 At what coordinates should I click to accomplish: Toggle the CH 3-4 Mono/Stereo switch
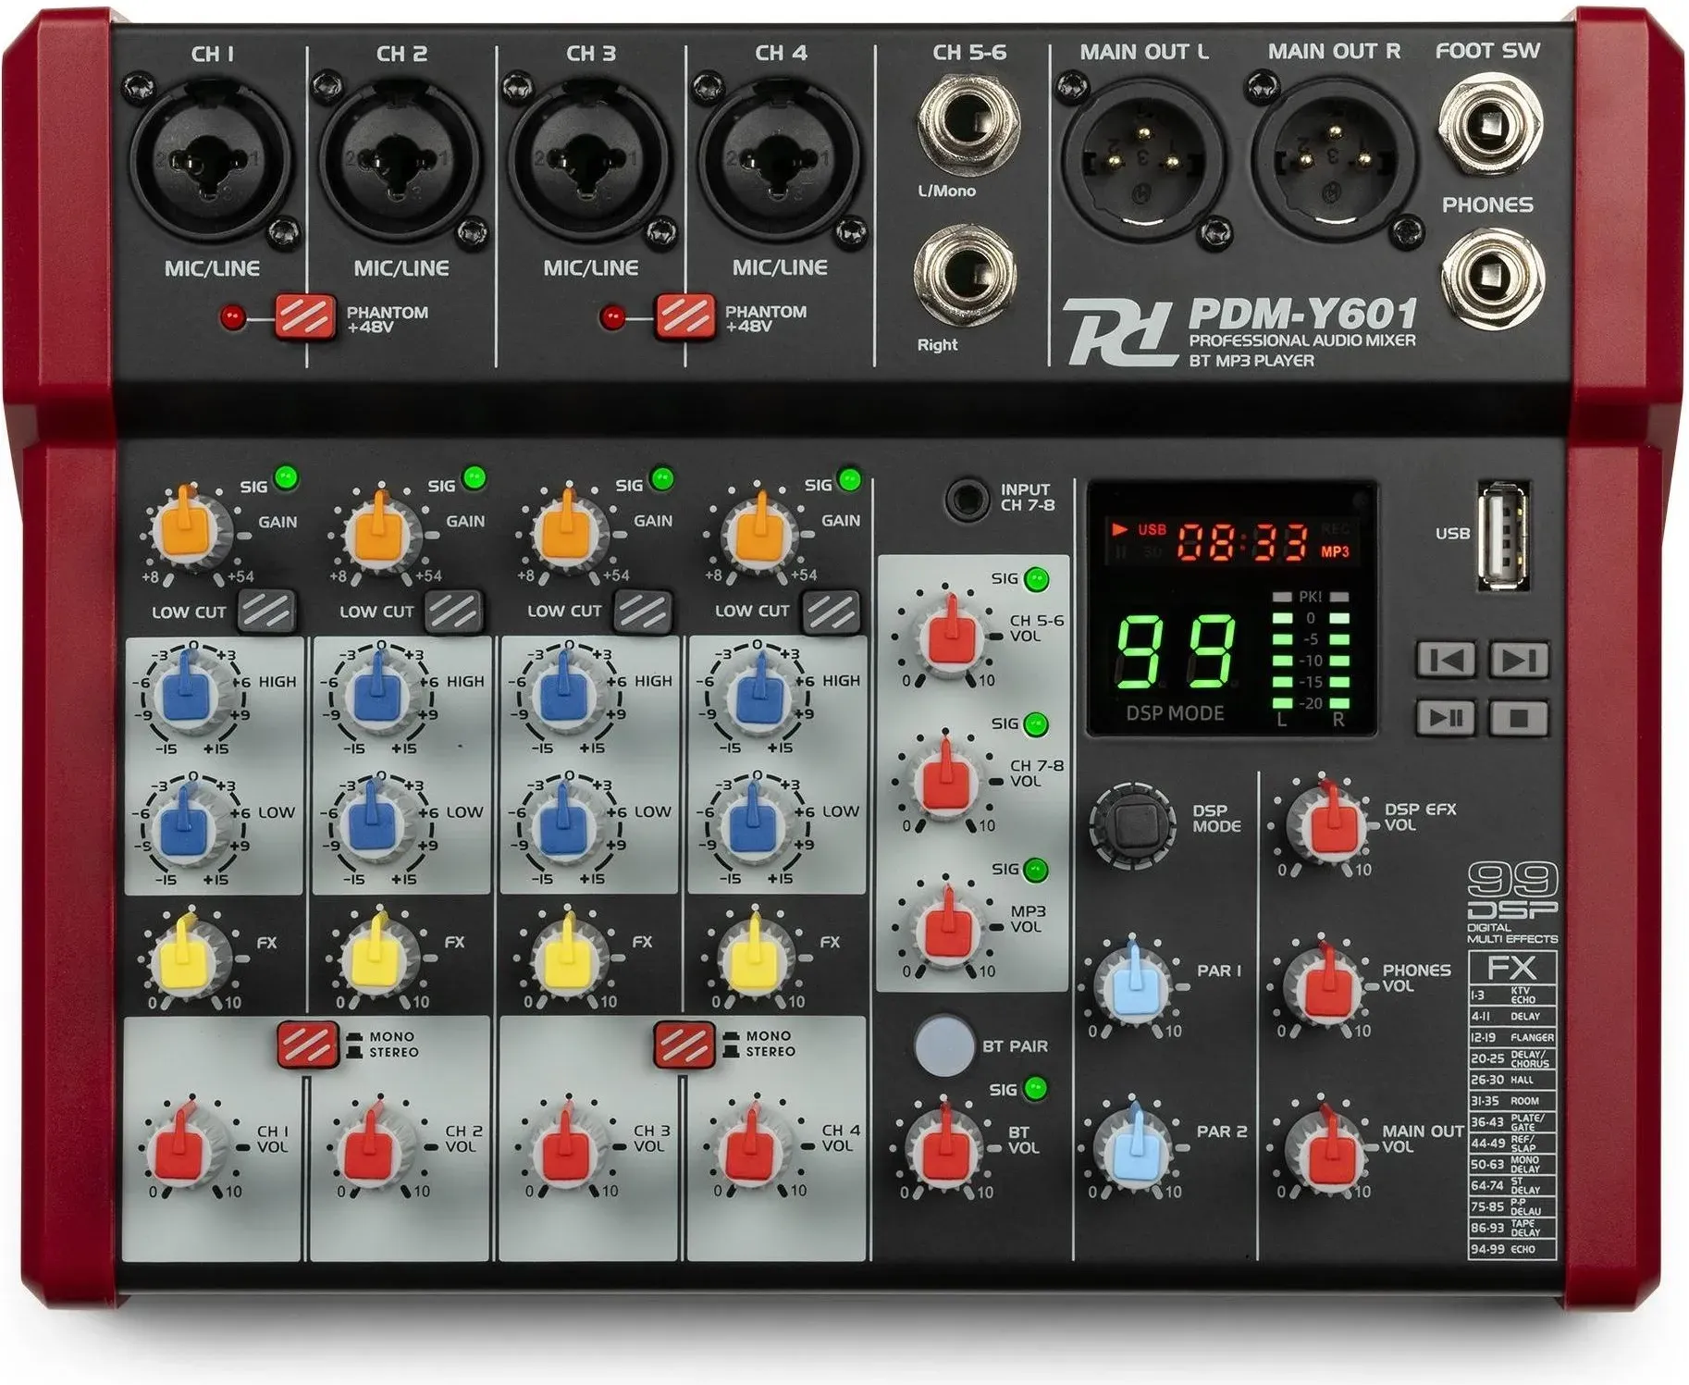tap(684, 1045)
